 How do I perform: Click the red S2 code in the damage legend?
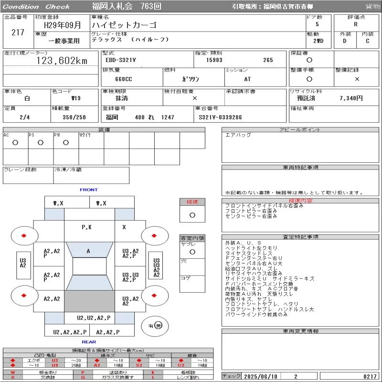pyautogui.click(x=139, y=365)
